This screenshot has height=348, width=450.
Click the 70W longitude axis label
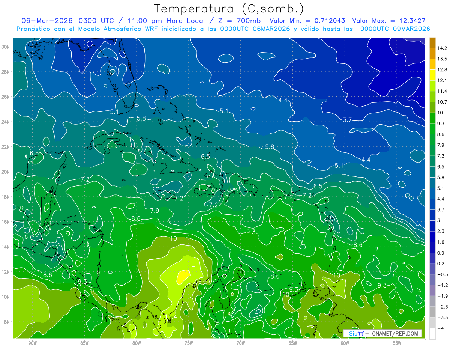(241, 343)
